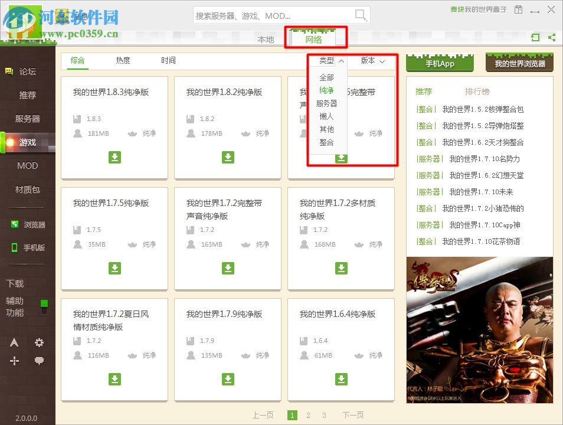Click the share icon near top right
This screenshot has width=563, height=425.
click(551, 37)
